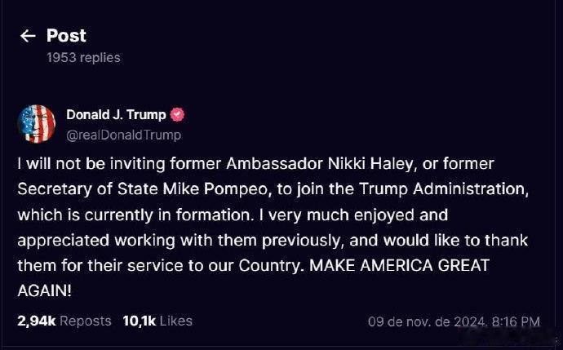
Task: Click the MAKE AMERICA GREAT text
Action: point(399,266)
